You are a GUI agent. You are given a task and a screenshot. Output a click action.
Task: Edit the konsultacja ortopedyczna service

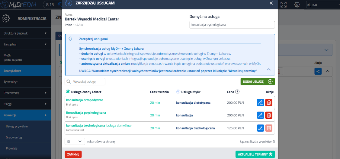coord(260,102)
